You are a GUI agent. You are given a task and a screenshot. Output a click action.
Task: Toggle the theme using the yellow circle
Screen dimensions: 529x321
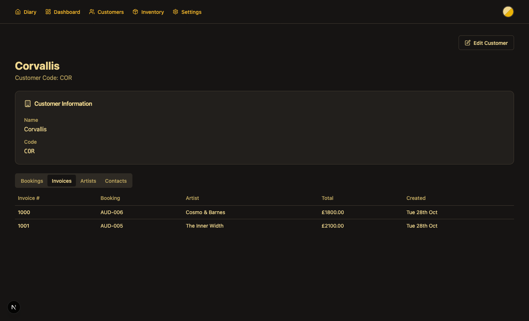508,12
